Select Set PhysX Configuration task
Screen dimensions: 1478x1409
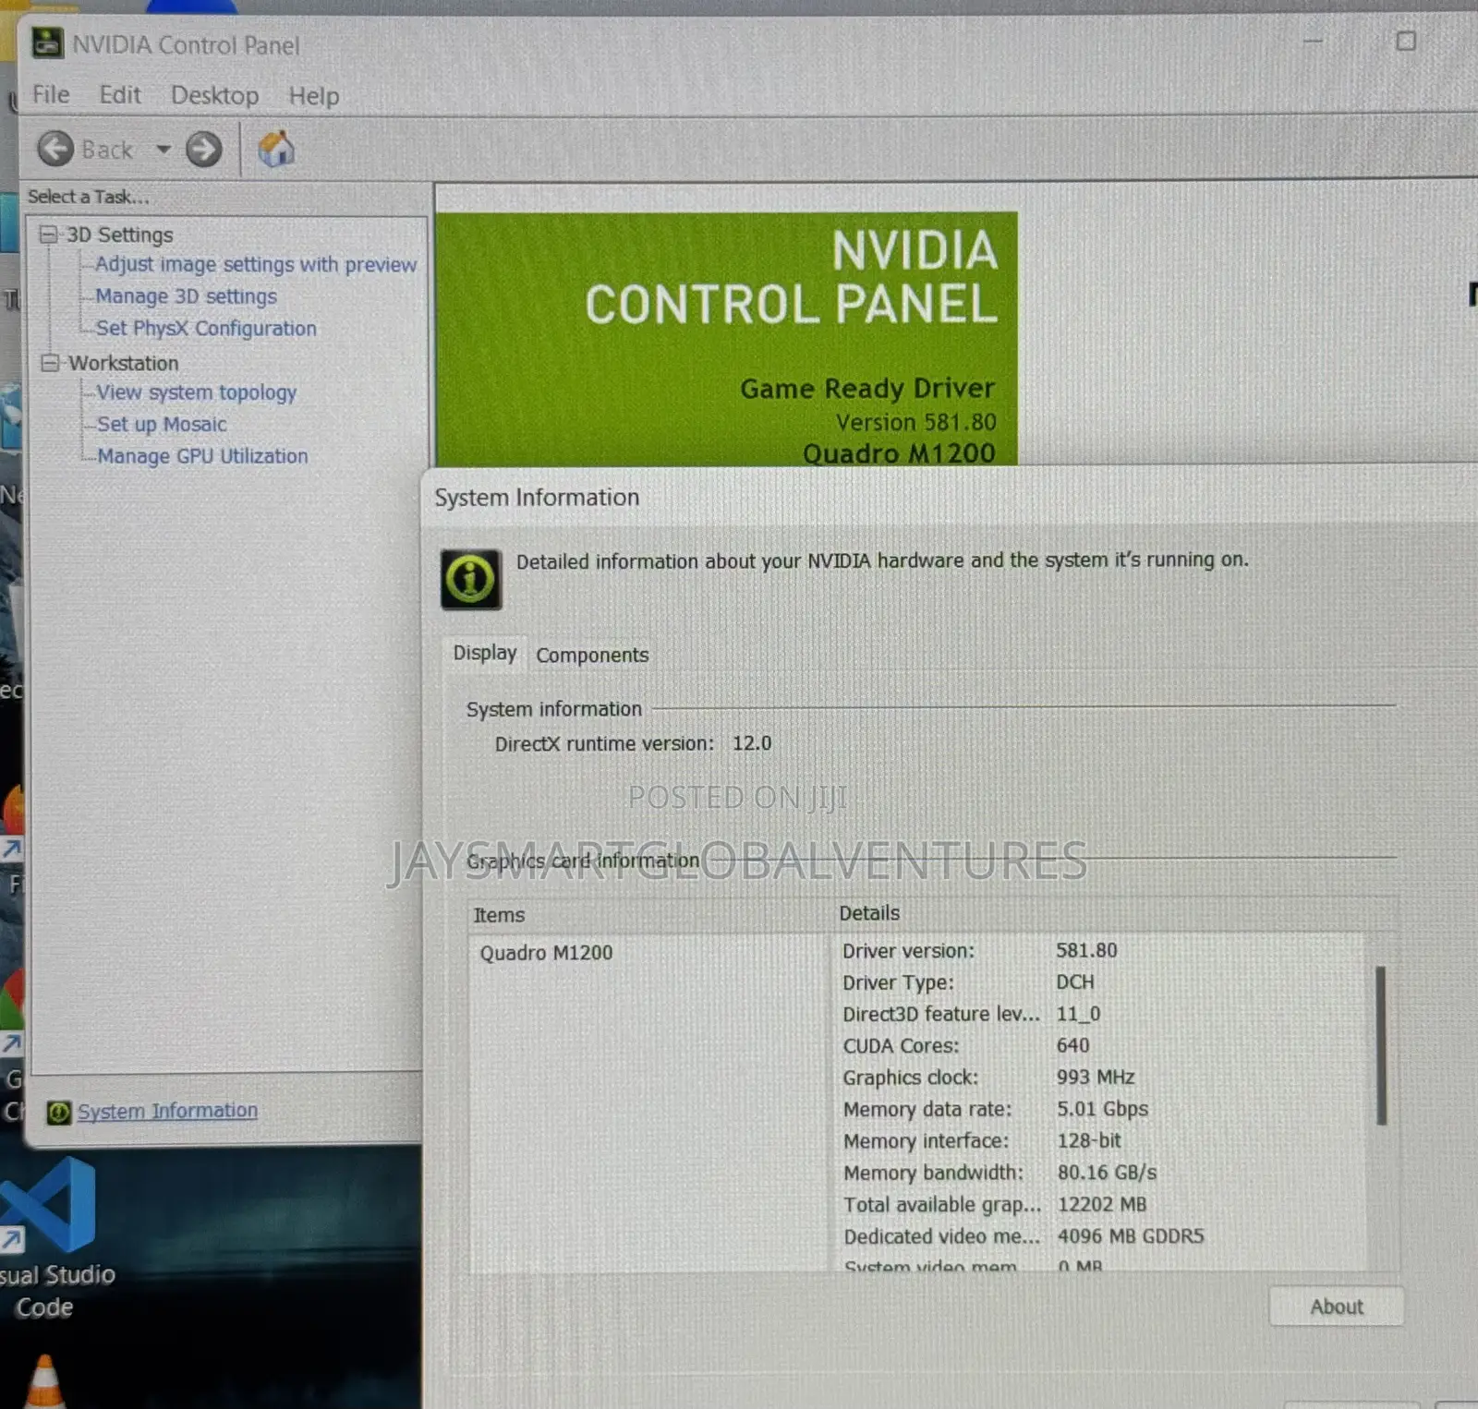[206, 328]
